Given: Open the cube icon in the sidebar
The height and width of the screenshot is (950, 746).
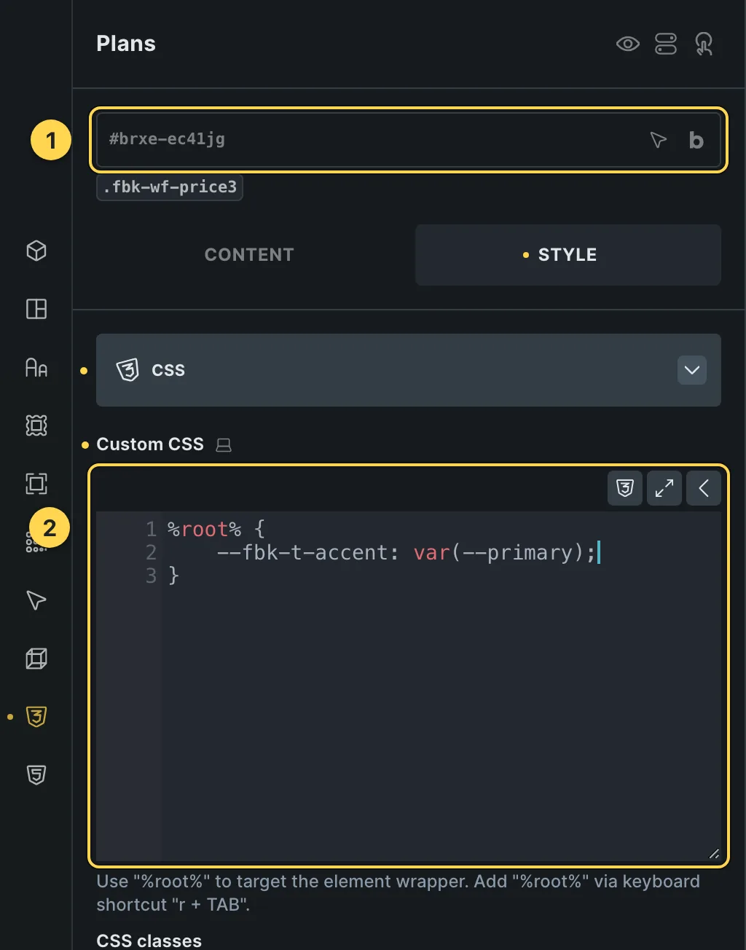Looking at the screenshot, I should click(36, 251).
